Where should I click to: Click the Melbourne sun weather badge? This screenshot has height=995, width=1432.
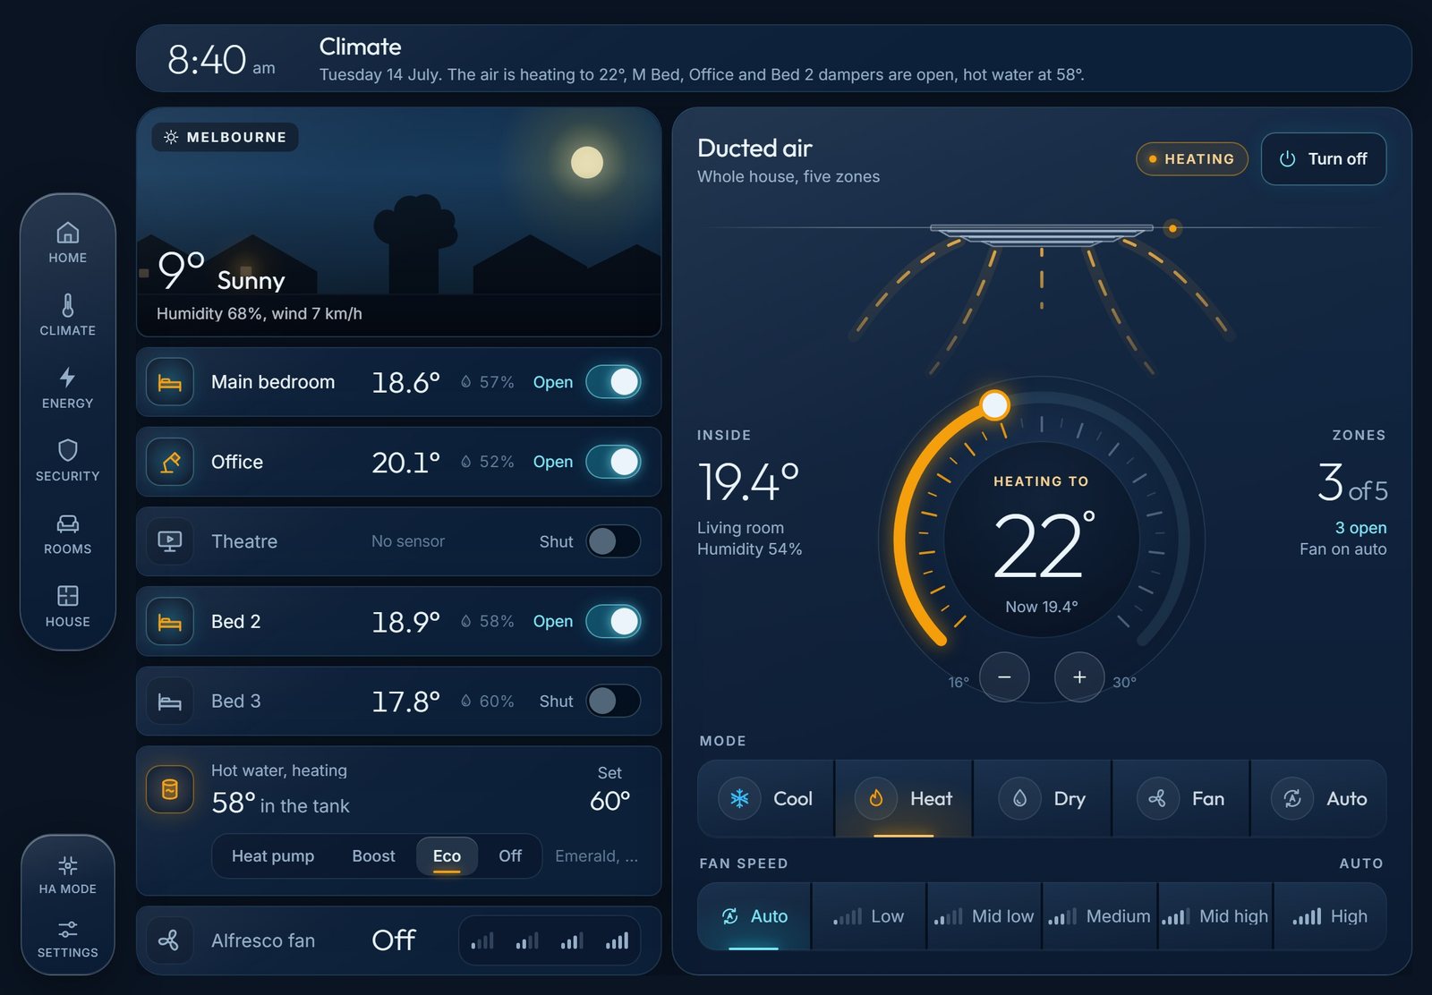tap(226, 137)
